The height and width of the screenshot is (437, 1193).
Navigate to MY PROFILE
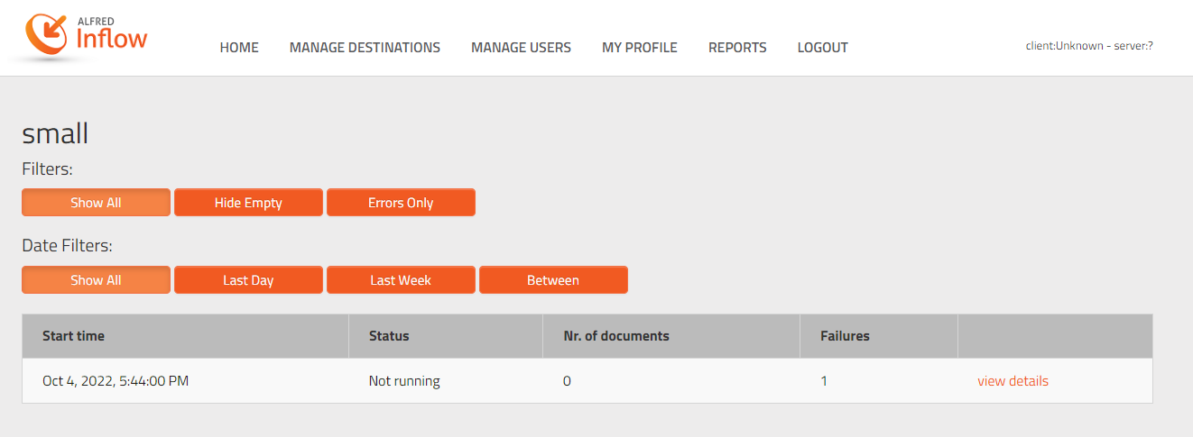click(639, 48)
